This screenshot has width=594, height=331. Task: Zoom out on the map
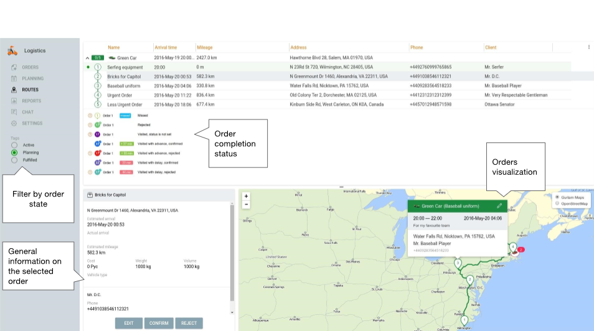tap(246, 205)
